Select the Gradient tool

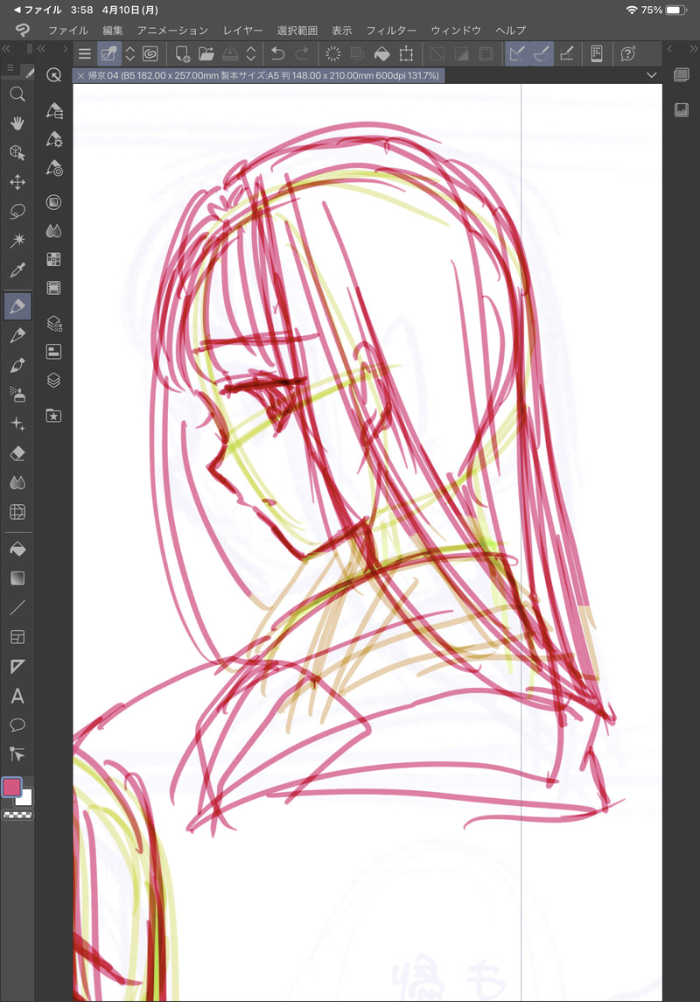(17, 578)
